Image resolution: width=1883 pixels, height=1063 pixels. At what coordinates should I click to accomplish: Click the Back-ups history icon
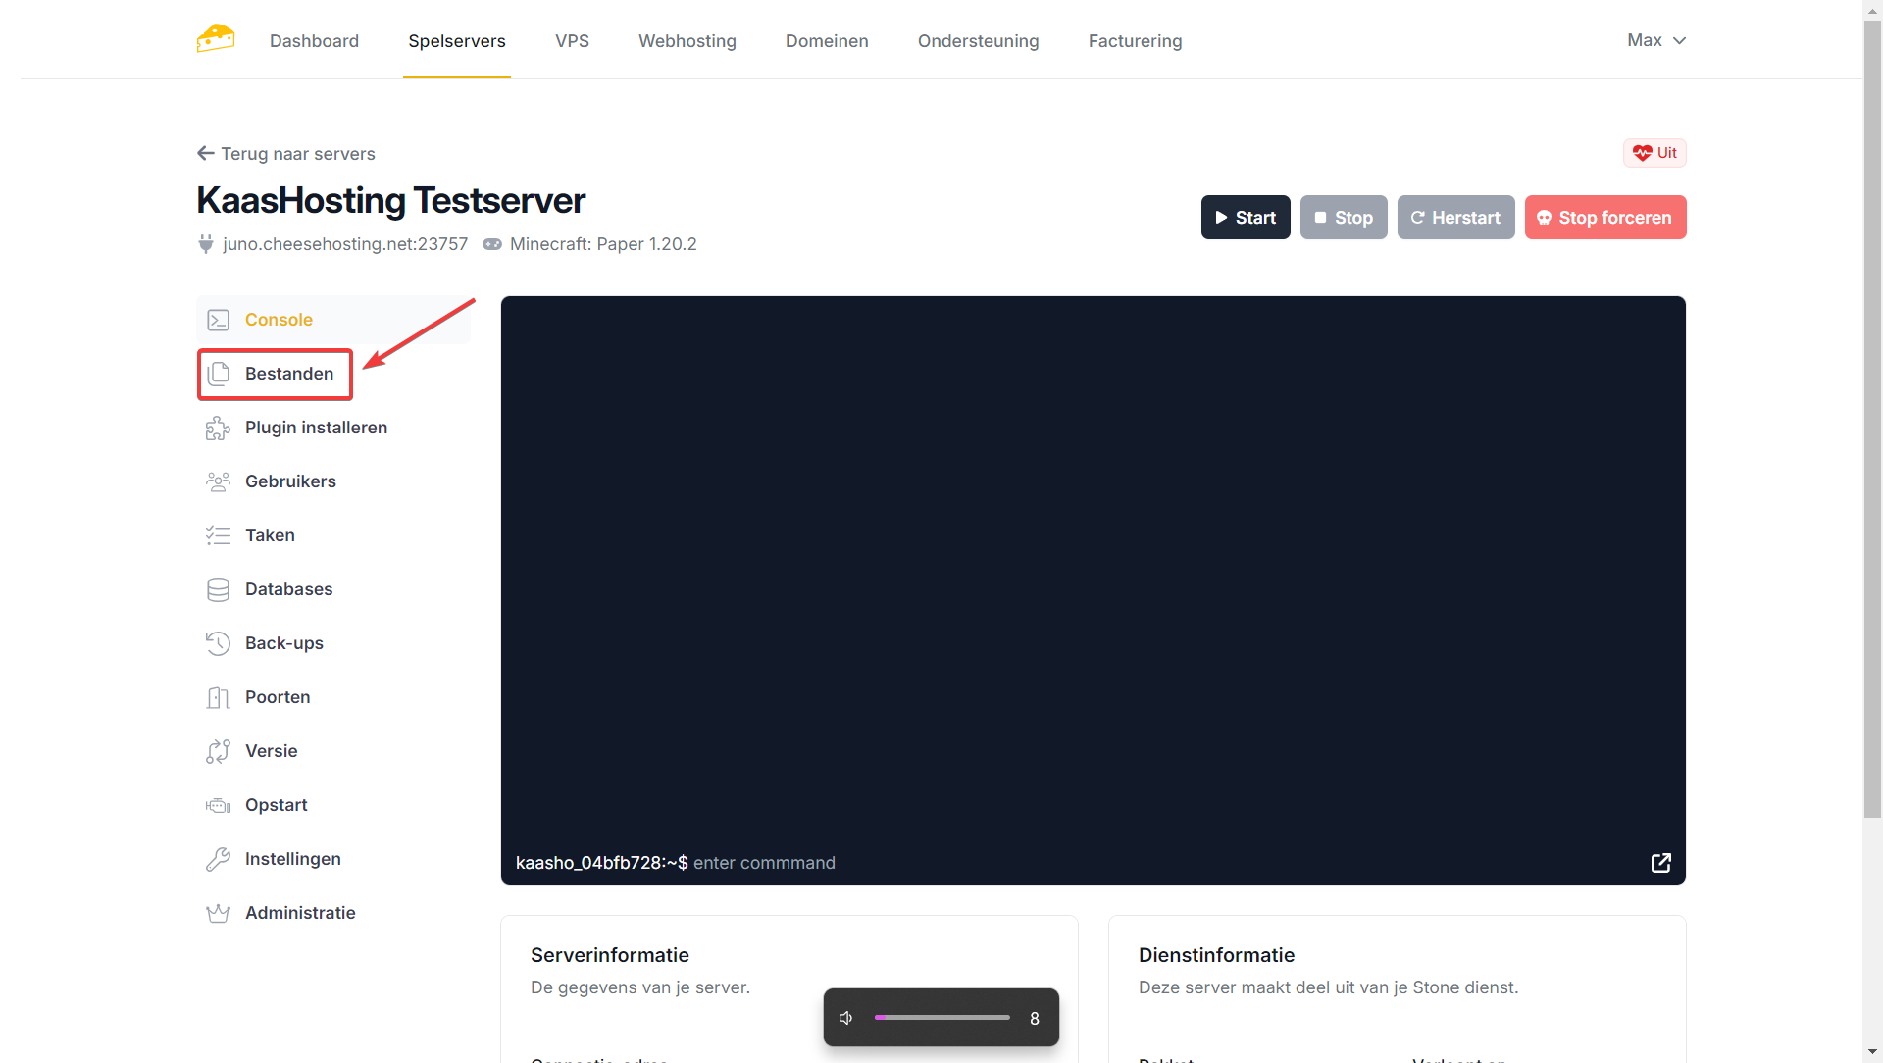(x=218, y=643)
